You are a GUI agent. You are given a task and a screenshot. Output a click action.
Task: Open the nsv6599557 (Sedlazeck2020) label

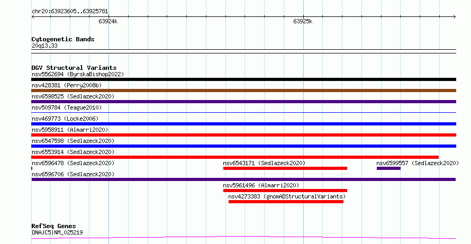[418, 163]
